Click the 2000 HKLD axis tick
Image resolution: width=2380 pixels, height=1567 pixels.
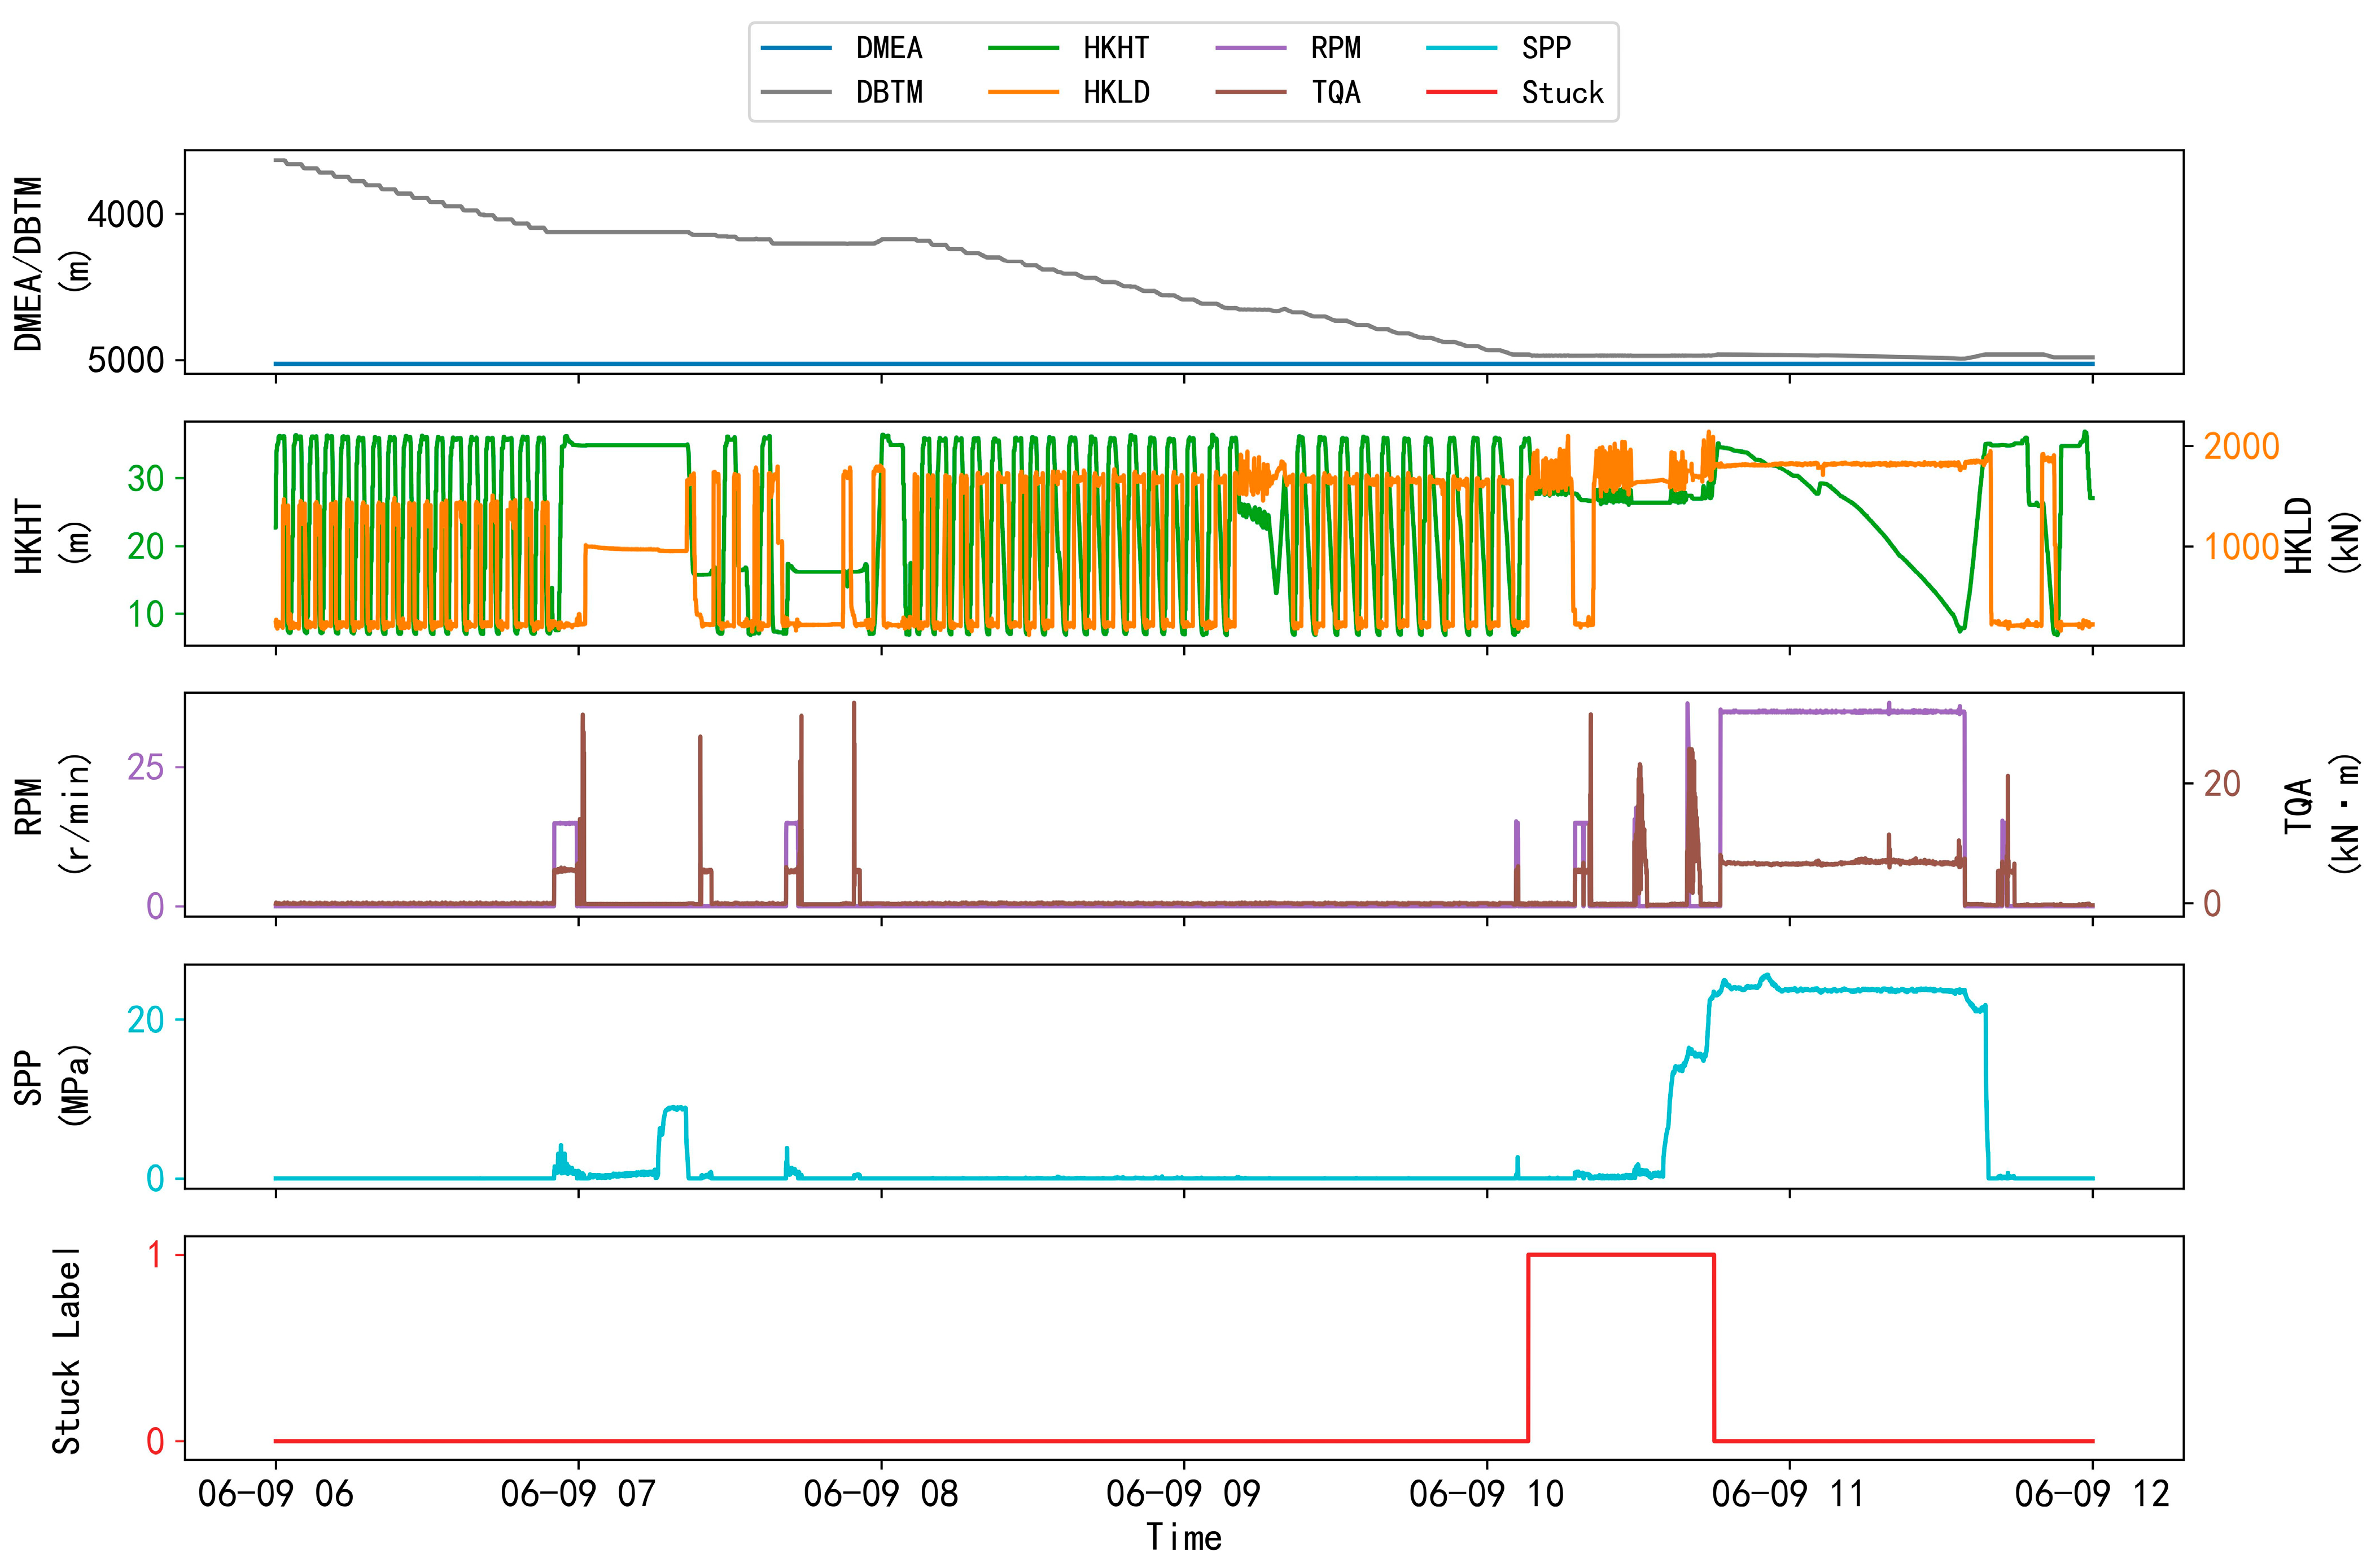[2241, 446]
